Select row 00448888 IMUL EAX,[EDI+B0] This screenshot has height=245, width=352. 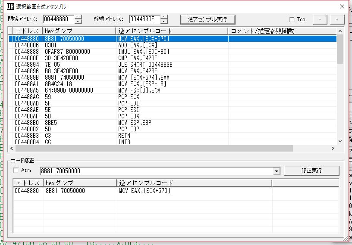[173, 52]
